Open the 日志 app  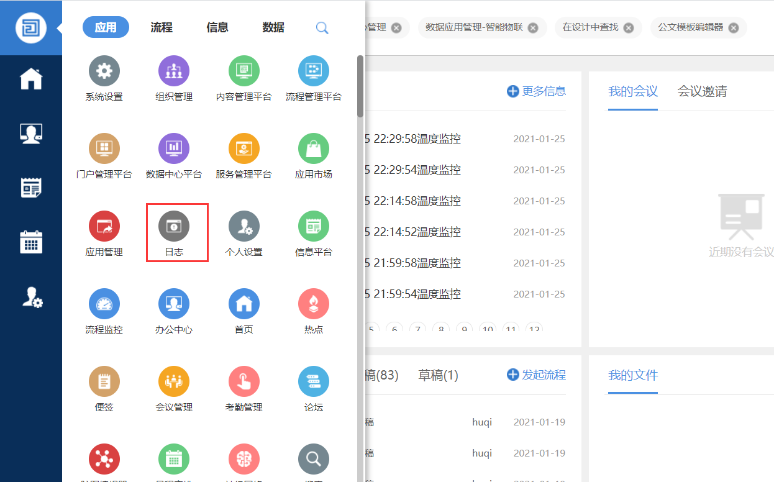pos(174,234)
